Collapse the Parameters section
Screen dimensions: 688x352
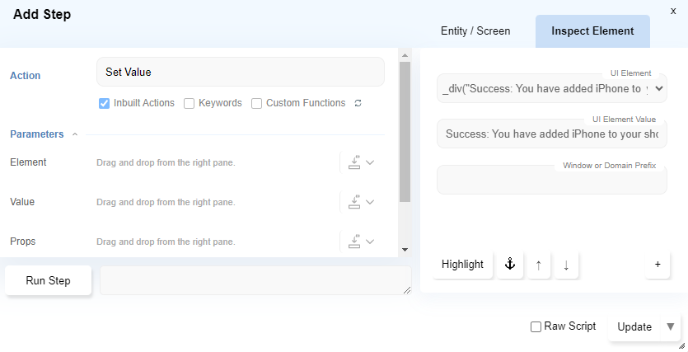coord(75,134)
